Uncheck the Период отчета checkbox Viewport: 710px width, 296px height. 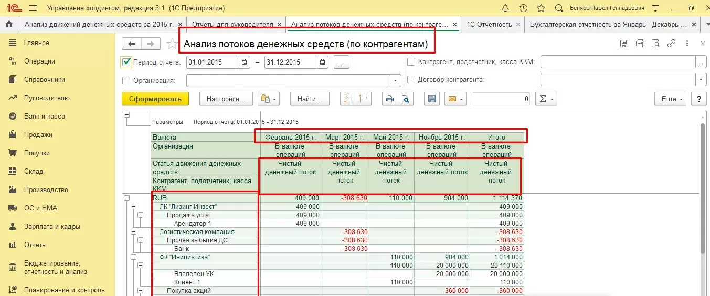tap(126, 62)
